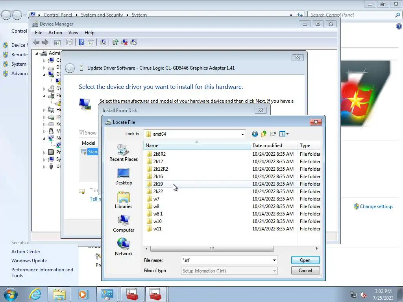Open the Help menu in Device Manager
403x302 pixels.
click(x=89, y=33)
